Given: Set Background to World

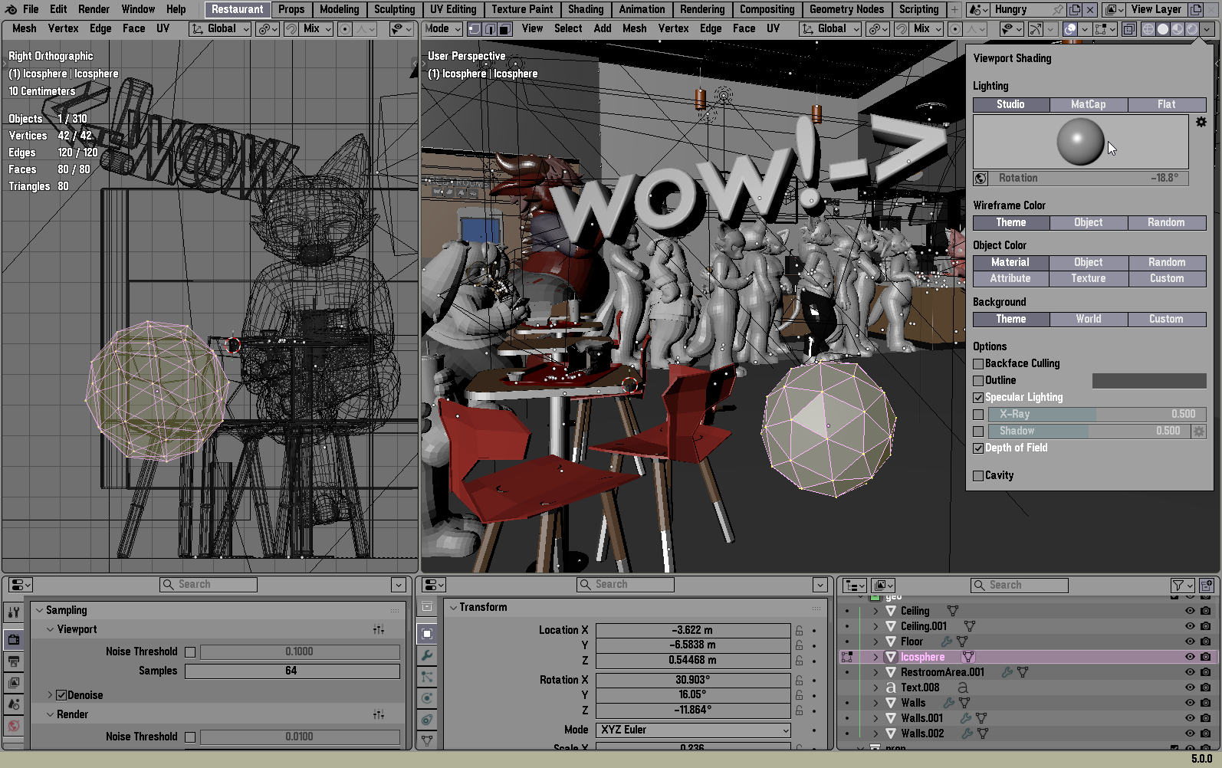Looking at the screenshot, I should [1088, 319].
